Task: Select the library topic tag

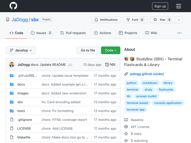Action: pyautogui.click(x=168, y=83)
